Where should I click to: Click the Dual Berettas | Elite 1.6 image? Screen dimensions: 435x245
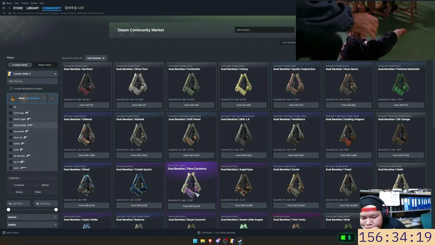point(243,134)
